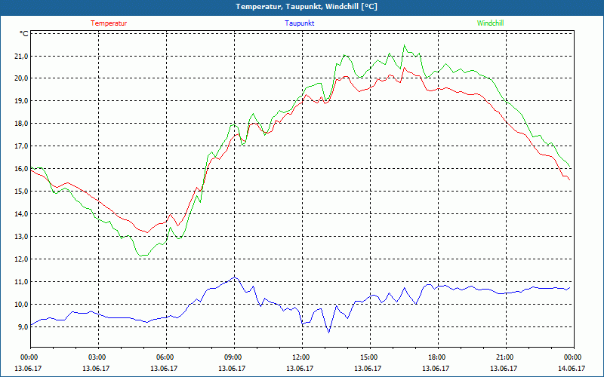This screenshot has height=377, width=604.
Task: Click the °C unit label on y-axis
Action: (24, 33)
